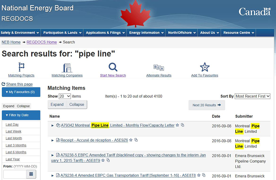Viewport: 276px width, 180px height.
Task: Click copy icon next to Receipt A5E9Z6
Action: [x=136, y=140]
